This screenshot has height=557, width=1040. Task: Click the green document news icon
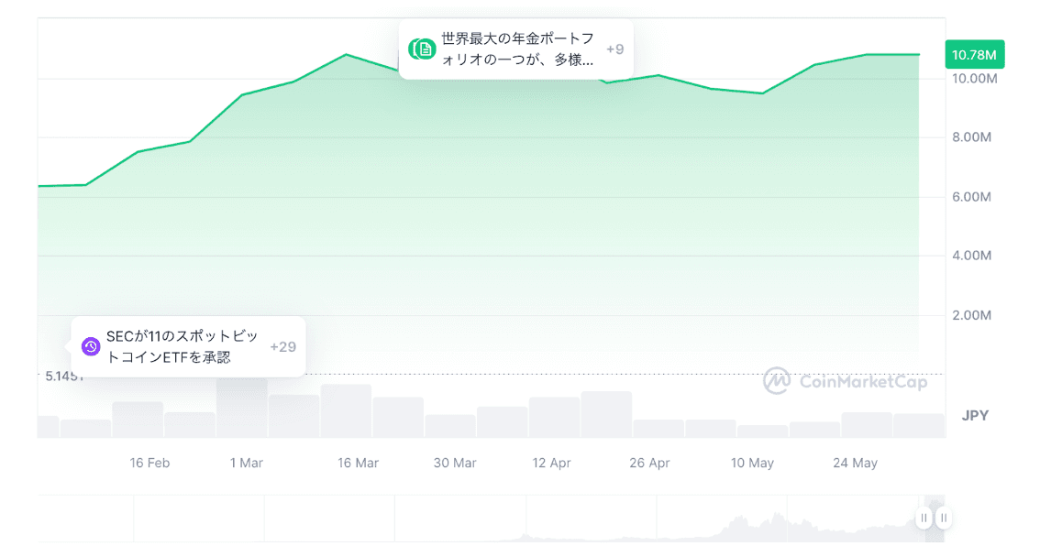pos(425,49)
